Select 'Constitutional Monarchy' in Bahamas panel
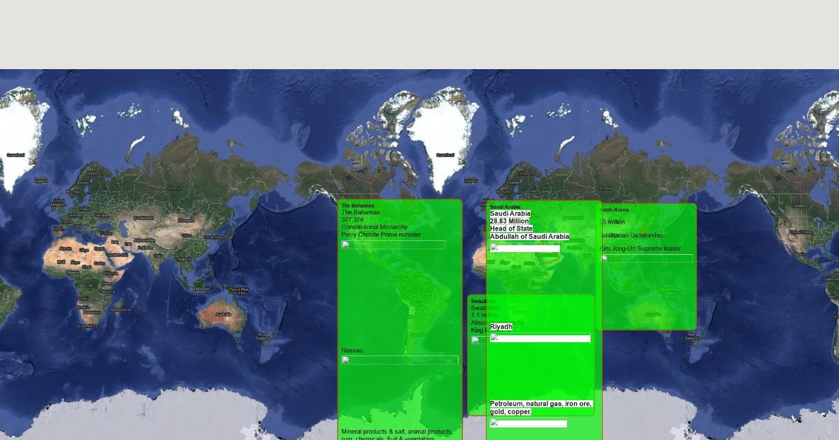Image resolution: width=839 pixels, height=440 pixels. coord(374,227)
